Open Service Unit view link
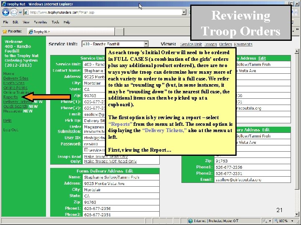301x225 pixels. click(x=191, y=44)
